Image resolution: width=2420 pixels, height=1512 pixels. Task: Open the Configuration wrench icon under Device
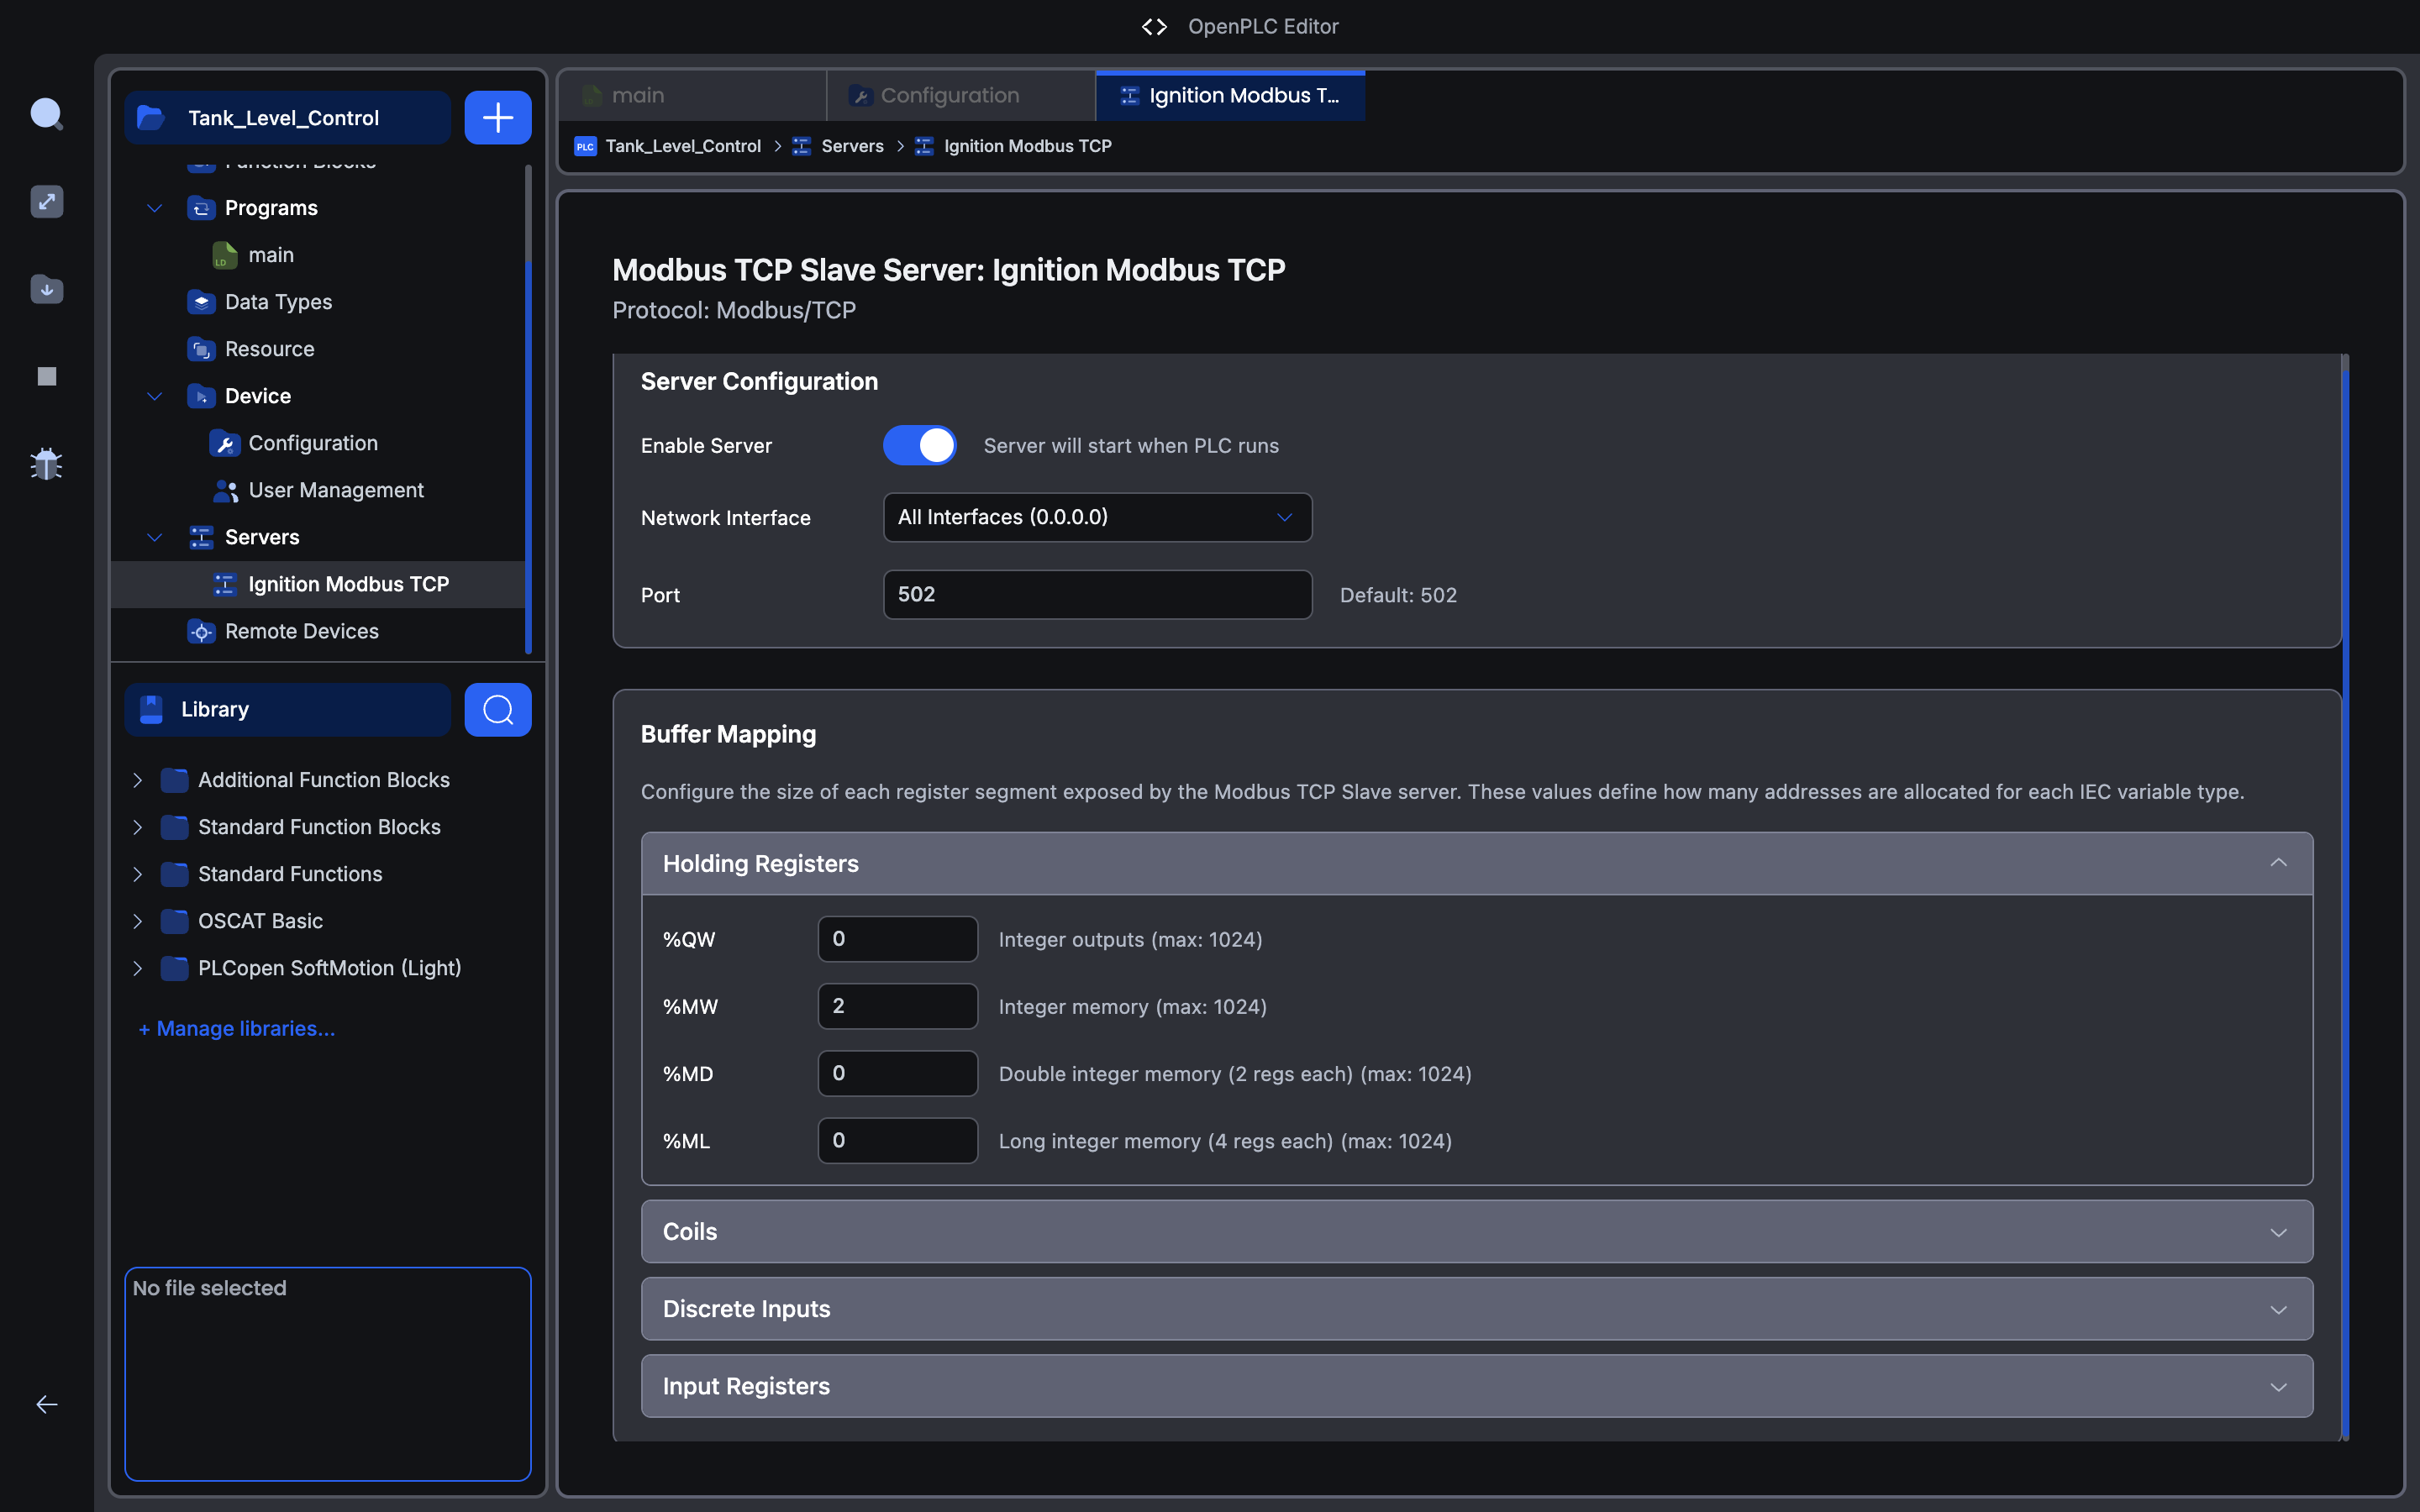pos(225,443)
